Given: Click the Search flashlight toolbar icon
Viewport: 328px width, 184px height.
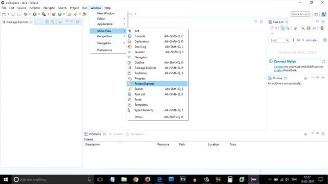Looking at the screenshot, I should point(75,14).
